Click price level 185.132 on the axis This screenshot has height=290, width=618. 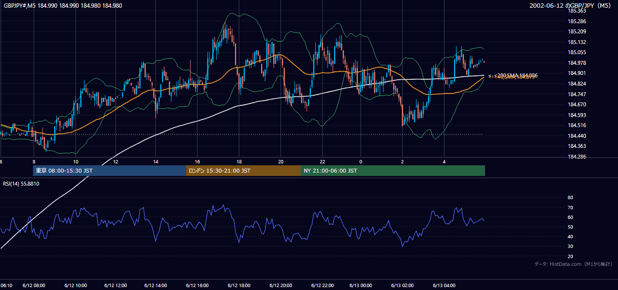coord(577,42)
